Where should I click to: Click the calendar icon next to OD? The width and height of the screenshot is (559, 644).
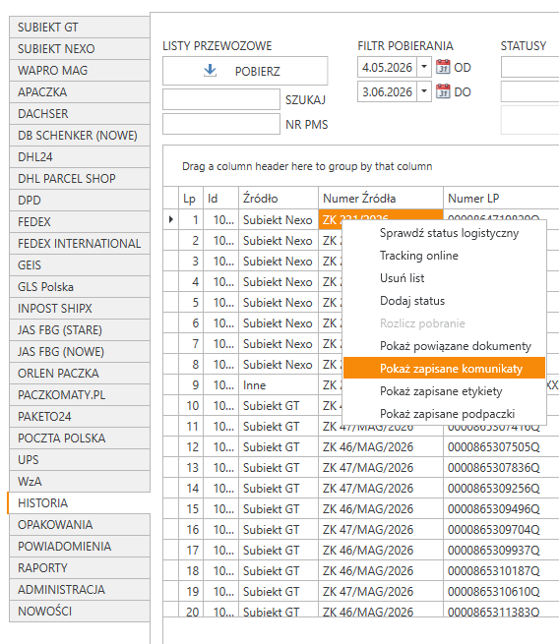point(443,67)
